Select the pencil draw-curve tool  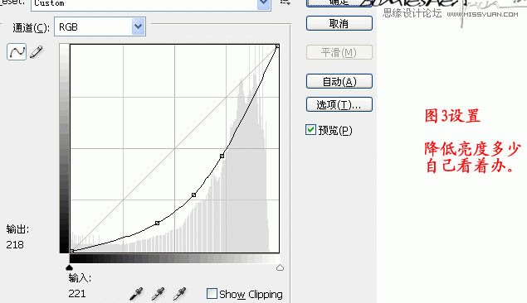coord(37,52)
